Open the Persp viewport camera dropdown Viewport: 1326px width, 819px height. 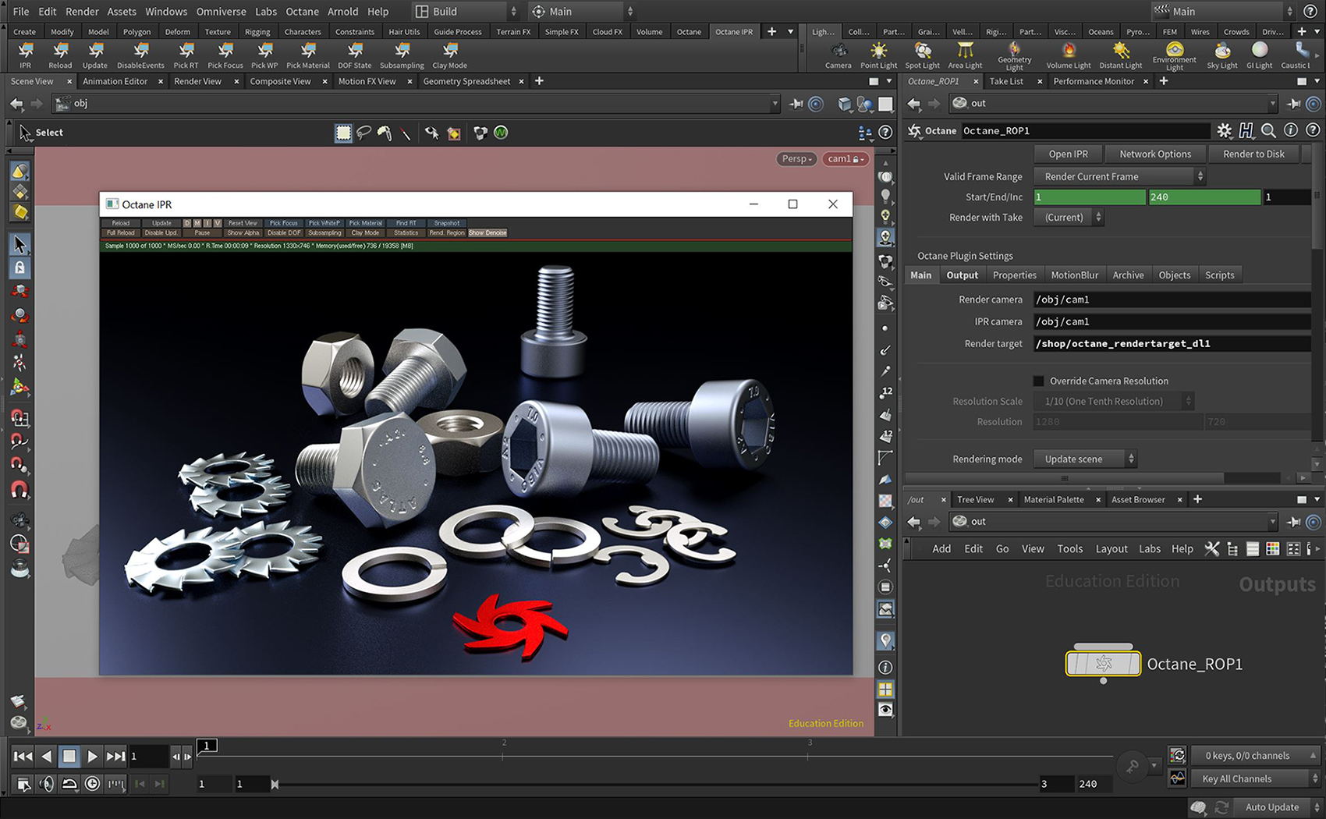click(x=796, y=158)
